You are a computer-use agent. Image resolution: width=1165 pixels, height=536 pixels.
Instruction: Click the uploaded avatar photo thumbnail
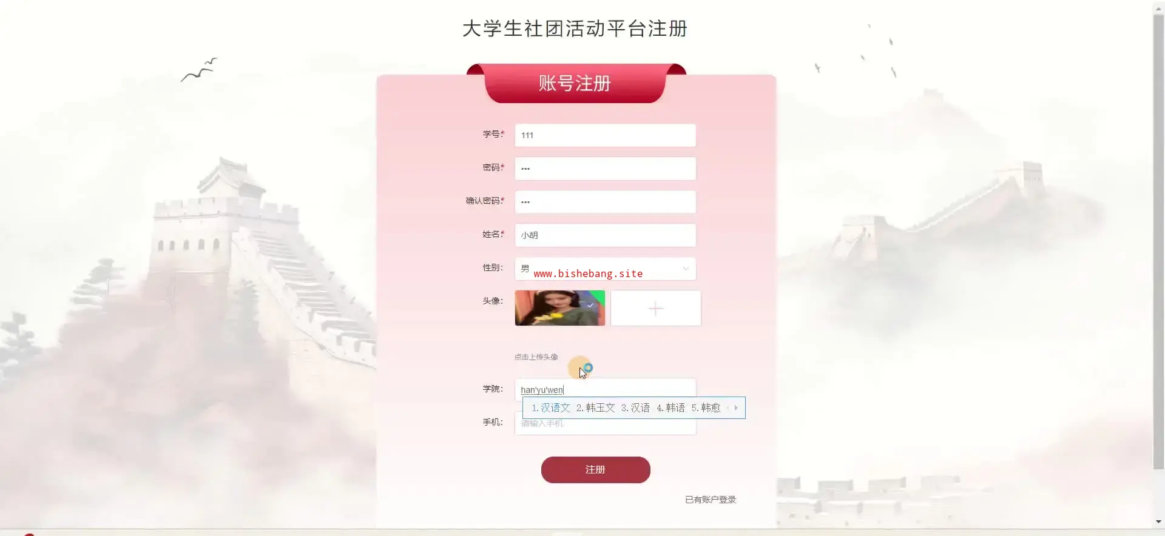559,308
